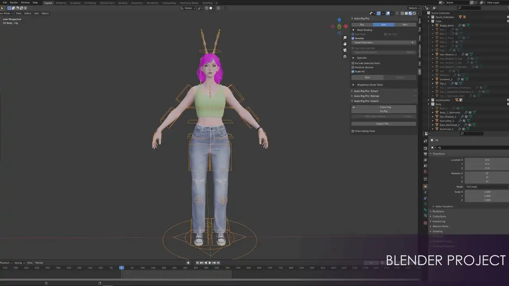Click the Export FBX button

tap(383, 124)
